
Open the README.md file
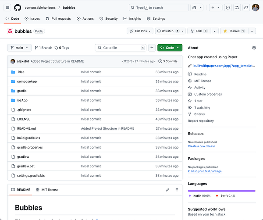[x=26, y=128]
